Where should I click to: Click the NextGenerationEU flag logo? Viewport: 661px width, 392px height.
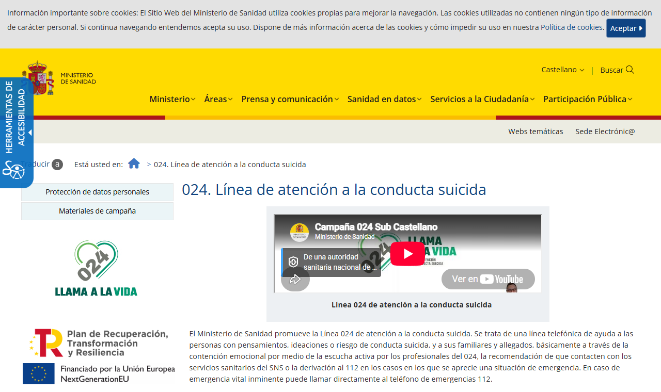(99, 373)
